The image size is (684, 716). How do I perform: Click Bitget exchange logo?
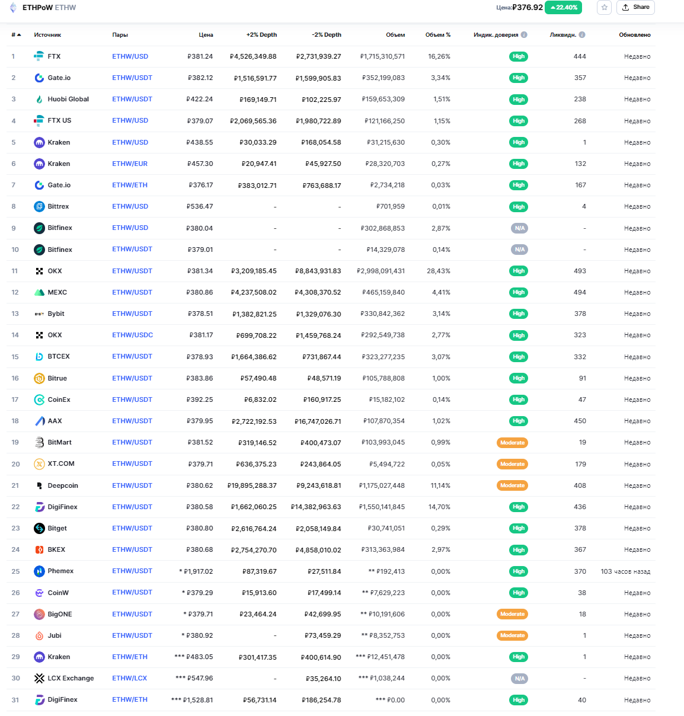pos(39,528)
